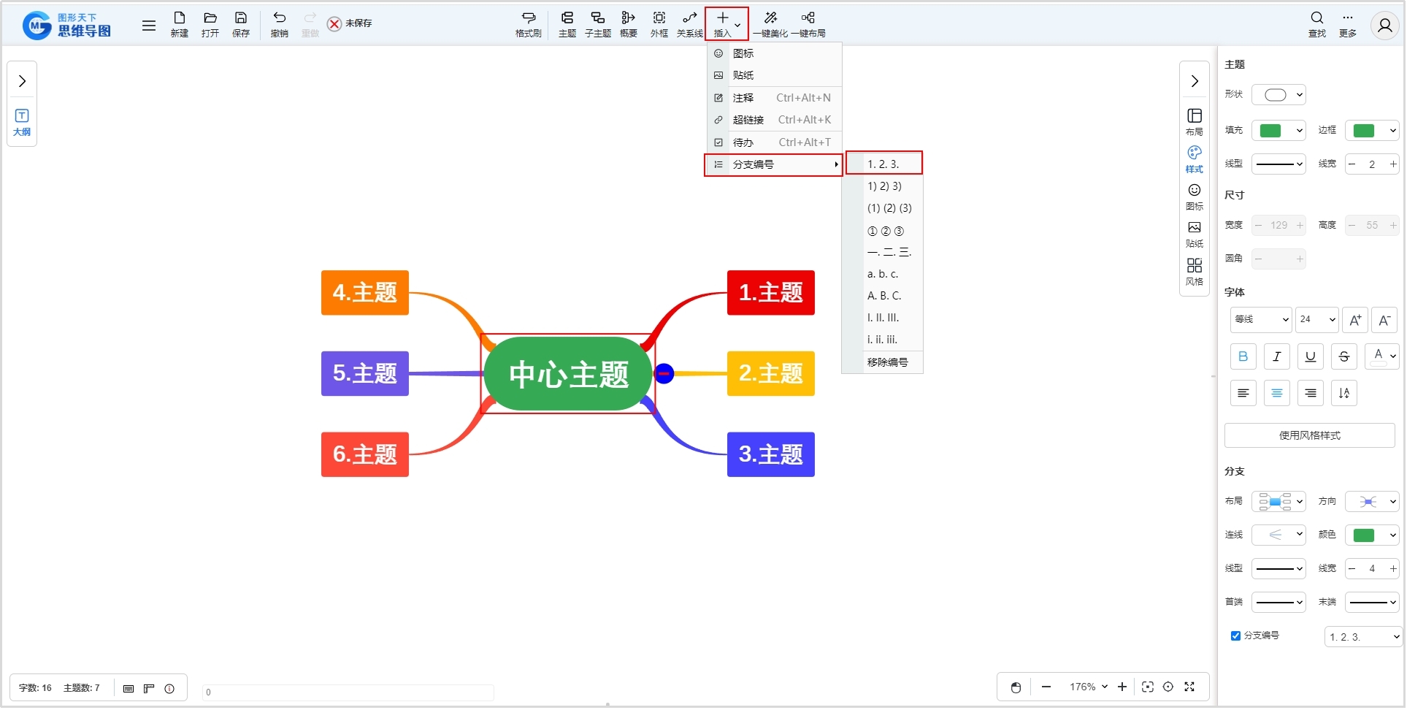Screen dimensions: 1407x710
Task: Open the sticker panel tab in sidebar
Action: tap(1195, 234)
